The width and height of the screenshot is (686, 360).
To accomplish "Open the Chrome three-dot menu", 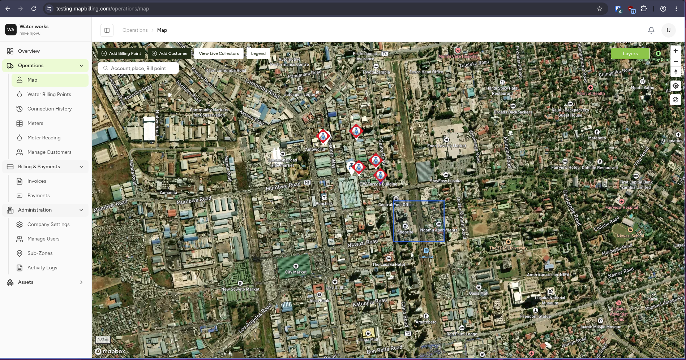I will point(676,9).
